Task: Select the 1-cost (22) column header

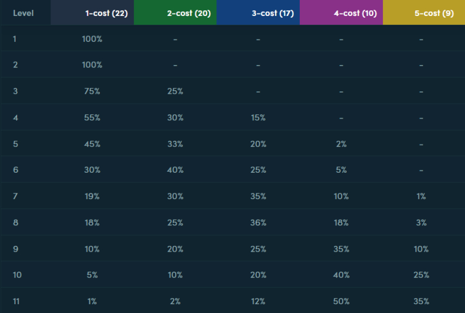Action: click(106, 13)
